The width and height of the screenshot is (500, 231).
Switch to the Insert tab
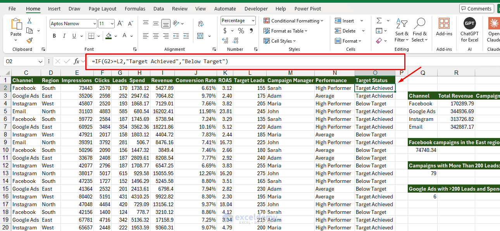point(54,9)
